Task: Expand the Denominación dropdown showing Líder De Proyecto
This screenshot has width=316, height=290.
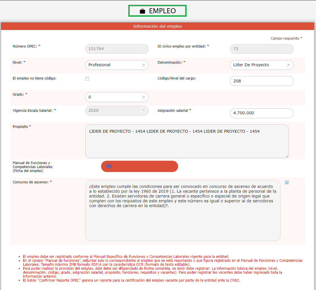Action: click(261, 65)
